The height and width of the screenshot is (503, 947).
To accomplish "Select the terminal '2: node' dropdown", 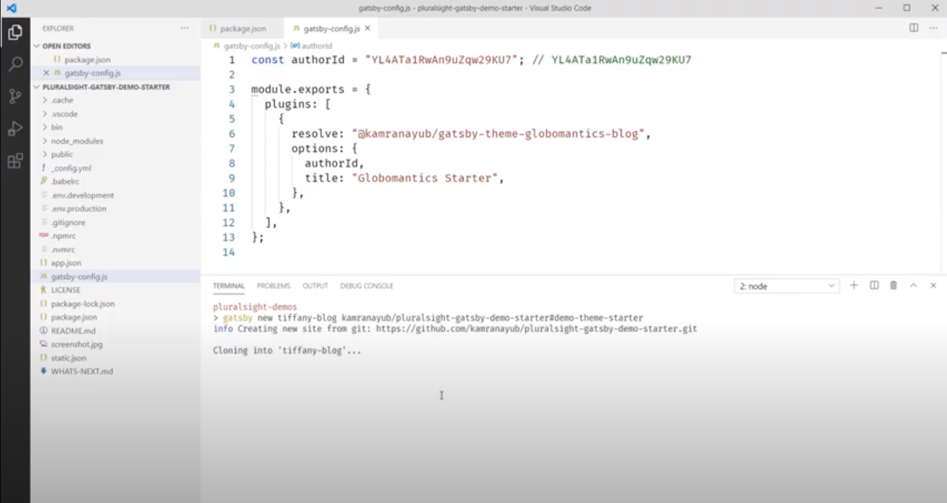I will coord(787,286).
